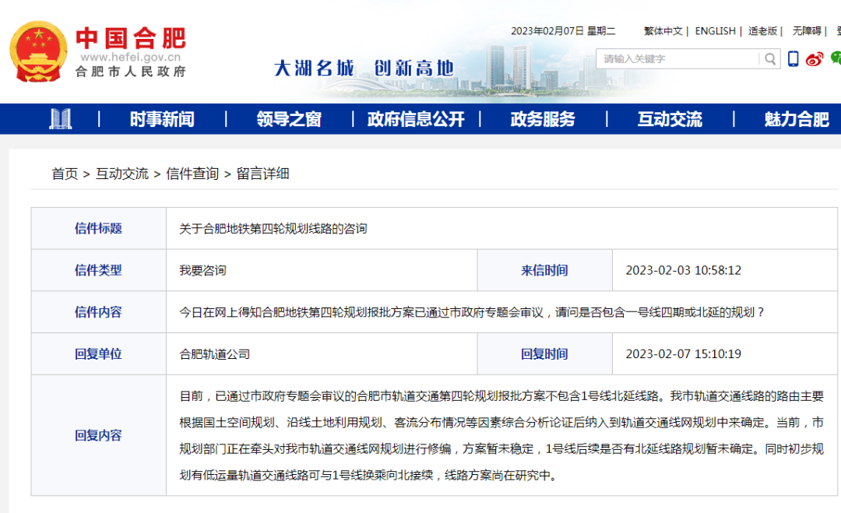Click the national emblem site logo
This screenshot has height=513, width=841.
[x=37, y=50]
